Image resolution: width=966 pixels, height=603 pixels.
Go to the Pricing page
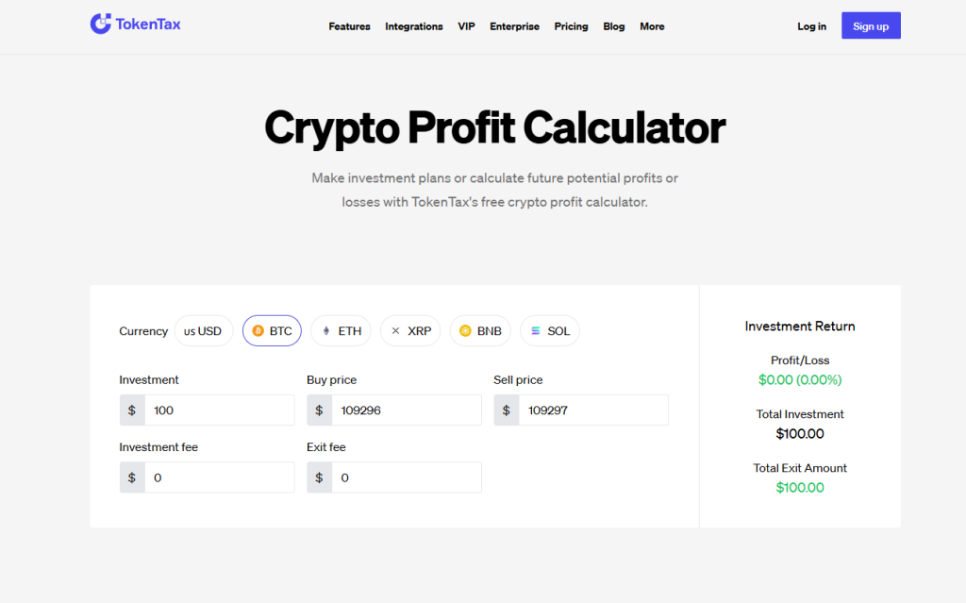pyautogui.click(x=571, y=26)
